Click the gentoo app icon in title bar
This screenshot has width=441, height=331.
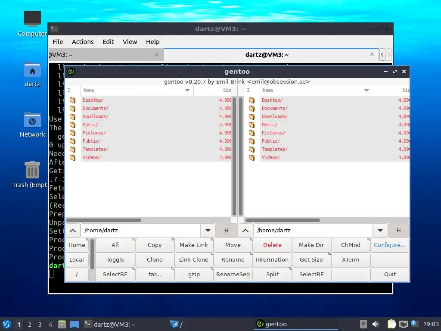point(71,72)
